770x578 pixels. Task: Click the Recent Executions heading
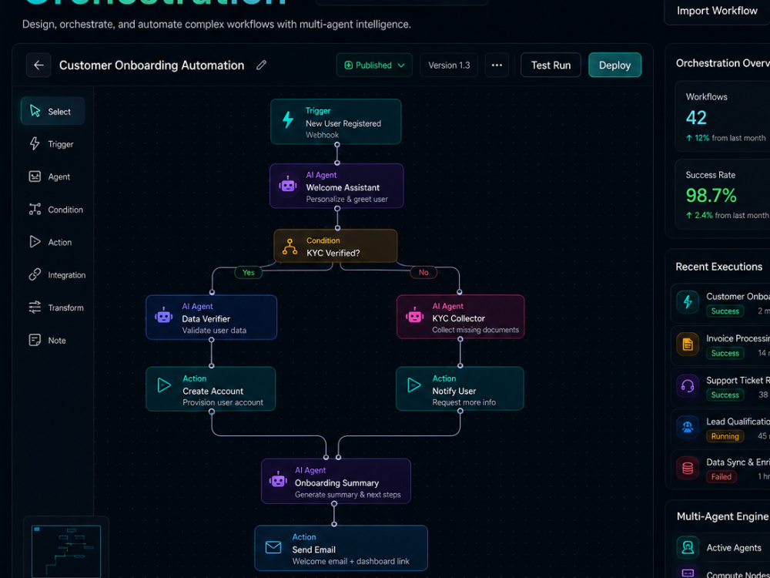pos(719,267)
